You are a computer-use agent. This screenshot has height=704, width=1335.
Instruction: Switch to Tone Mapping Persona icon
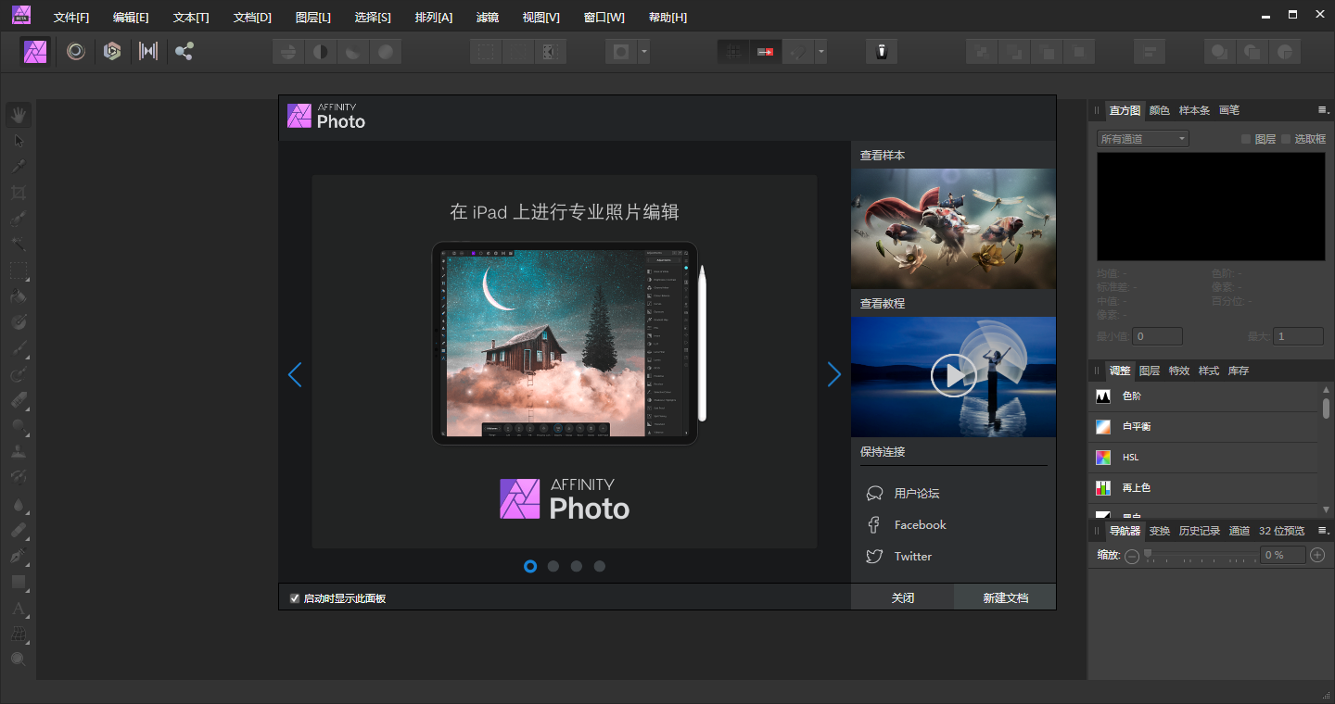click(148, 51)
